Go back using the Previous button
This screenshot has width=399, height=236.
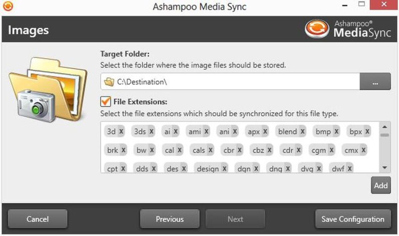[x=170, y=219]
